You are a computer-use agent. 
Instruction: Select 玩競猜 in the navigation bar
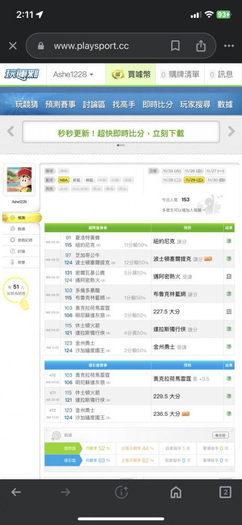click(x=27, y=104)
